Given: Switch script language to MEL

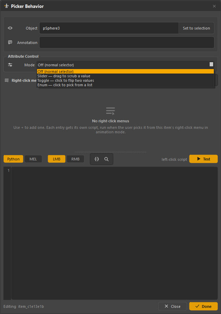Looking at the screenshot, I should click(x=33, y=159).
